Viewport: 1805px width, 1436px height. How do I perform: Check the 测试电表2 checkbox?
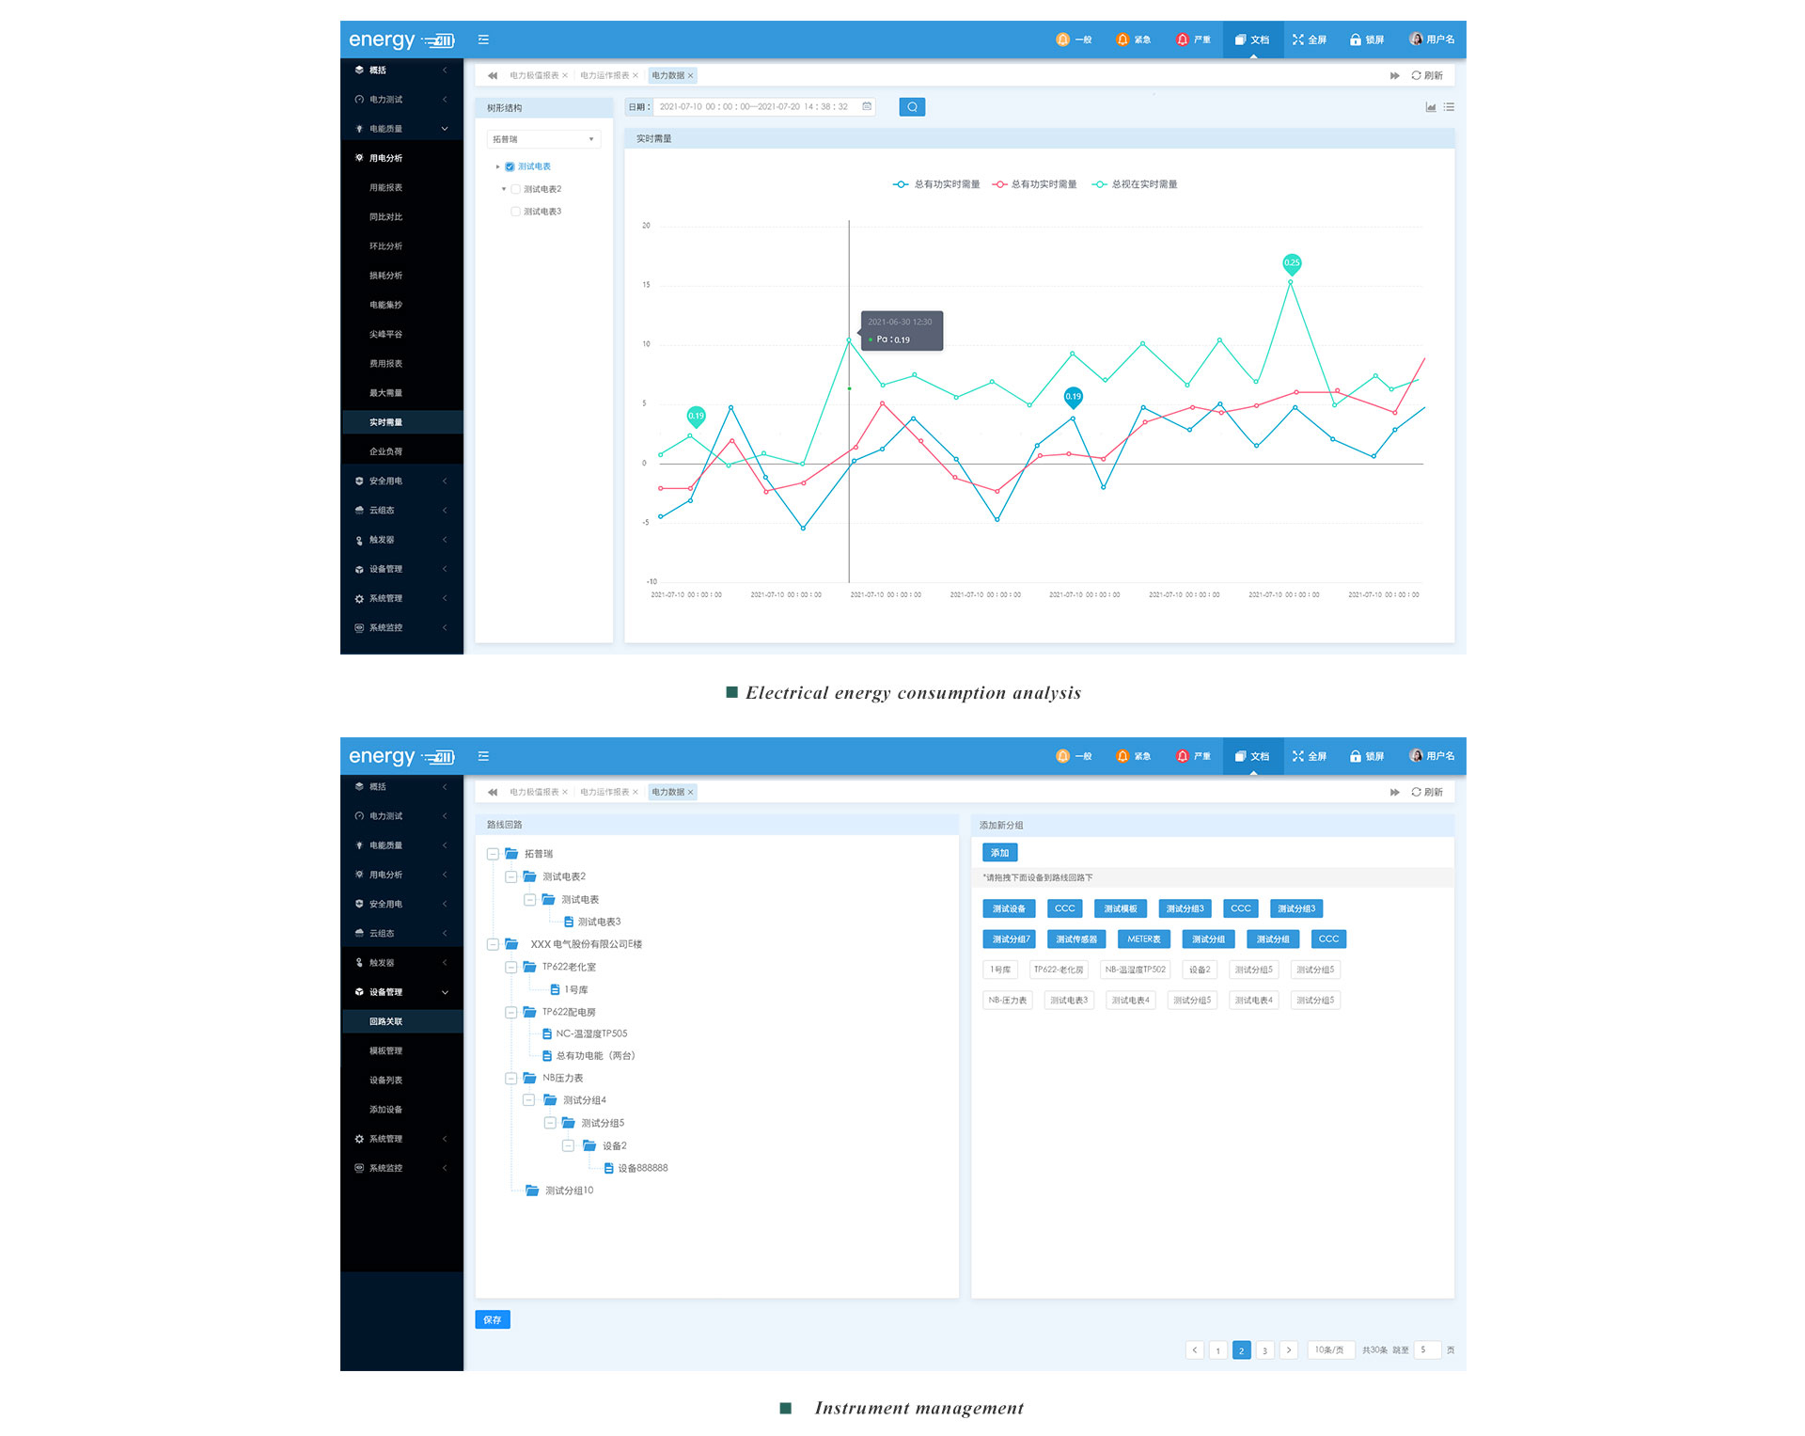pyautogui.click(x=515, y=189)
